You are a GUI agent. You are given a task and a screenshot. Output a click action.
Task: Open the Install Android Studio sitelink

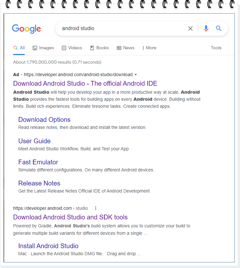click(48, 246)
